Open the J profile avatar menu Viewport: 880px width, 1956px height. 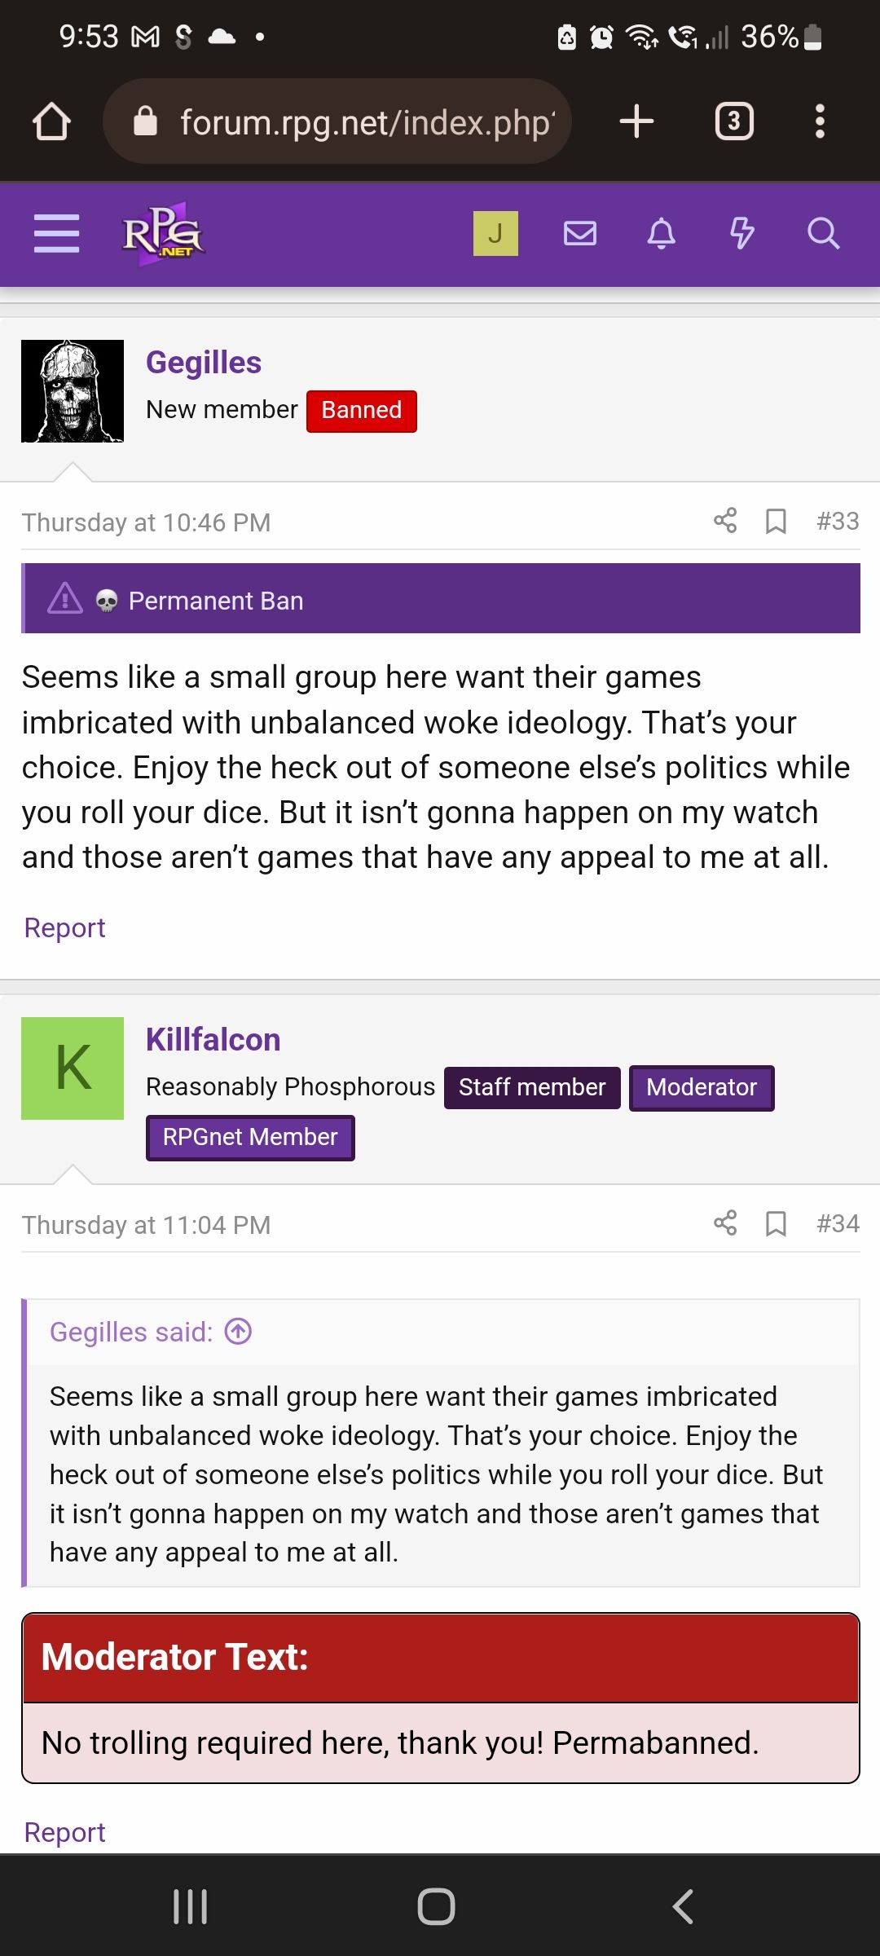pos(495,232)
